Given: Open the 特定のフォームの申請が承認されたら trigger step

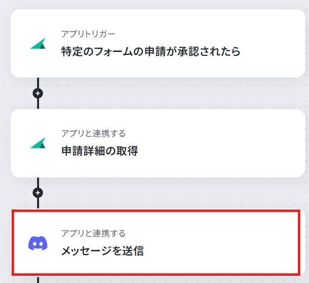Looking at the screenshot, I should (151, 51).
